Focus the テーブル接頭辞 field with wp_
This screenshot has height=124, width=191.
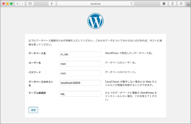[80, 94]
